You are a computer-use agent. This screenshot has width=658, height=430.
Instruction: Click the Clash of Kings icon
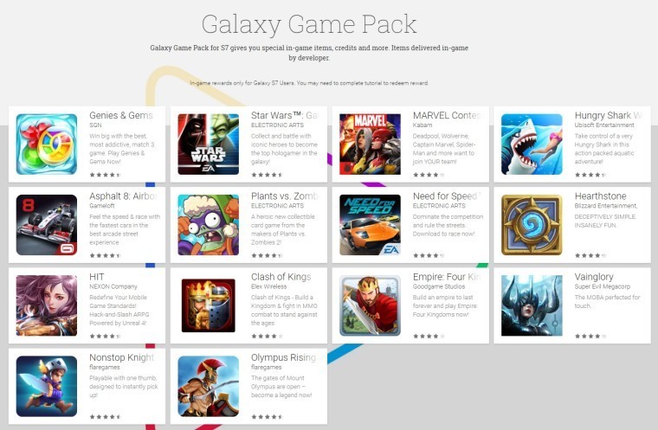click(x=208, y=305)
